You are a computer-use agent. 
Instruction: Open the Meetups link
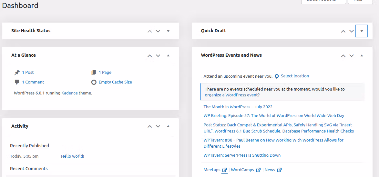pos(212,170)
